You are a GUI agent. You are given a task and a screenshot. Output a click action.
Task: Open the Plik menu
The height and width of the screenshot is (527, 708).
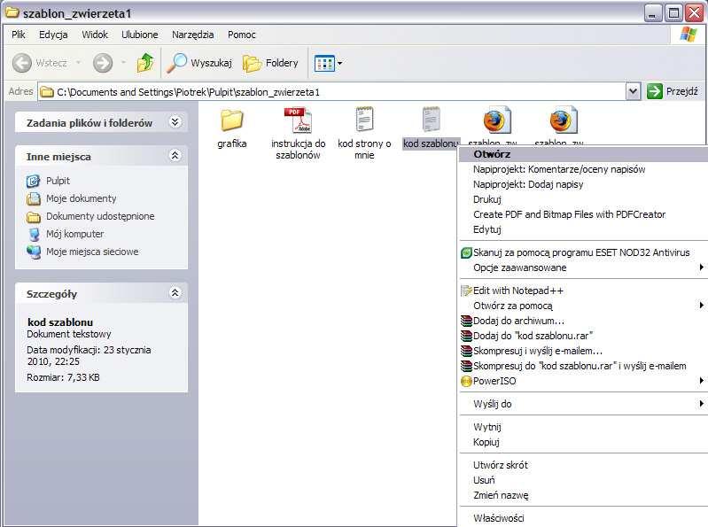pyautogui.click(x=19, y=35)
